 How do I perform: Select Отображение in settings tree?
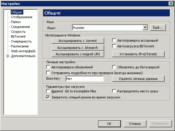pos(22,17)
